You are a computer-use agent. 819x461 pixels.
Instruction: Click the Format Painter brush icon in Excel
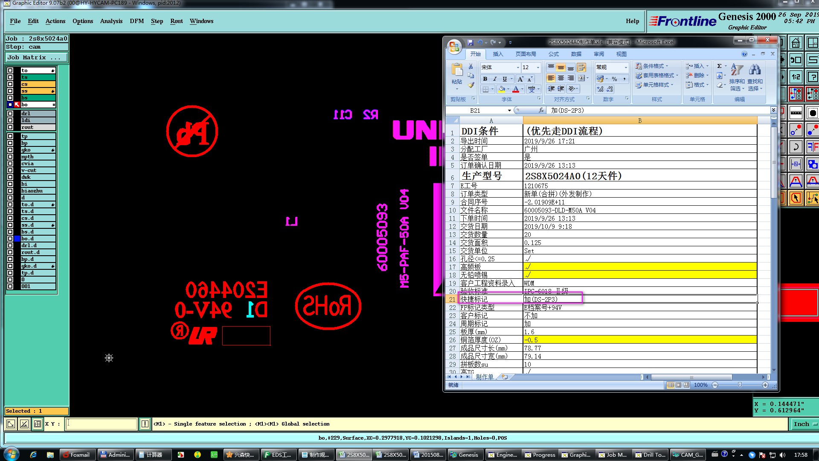pyautogui.click(x=471, y=85)
